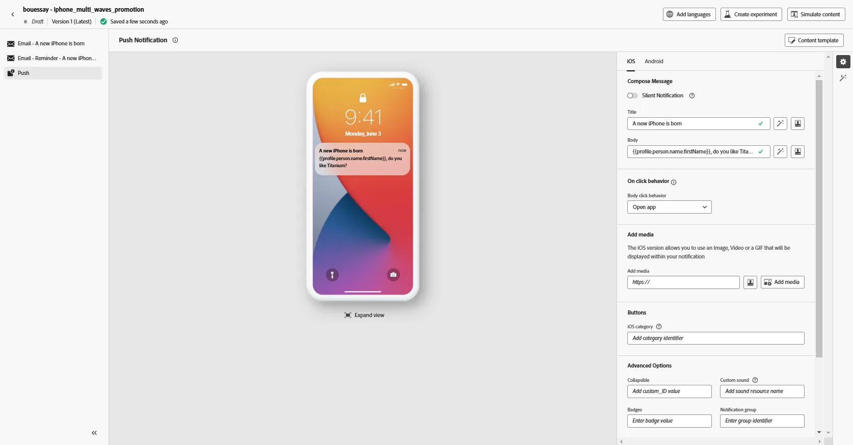This screenshot has width=853, height=445.
Task: Switch to the Android tab
Action: pos(654,62)
